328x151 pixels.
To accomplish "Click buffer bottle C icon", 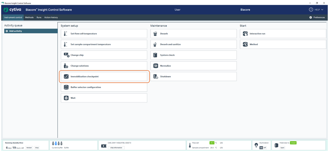I will [59, 143].
